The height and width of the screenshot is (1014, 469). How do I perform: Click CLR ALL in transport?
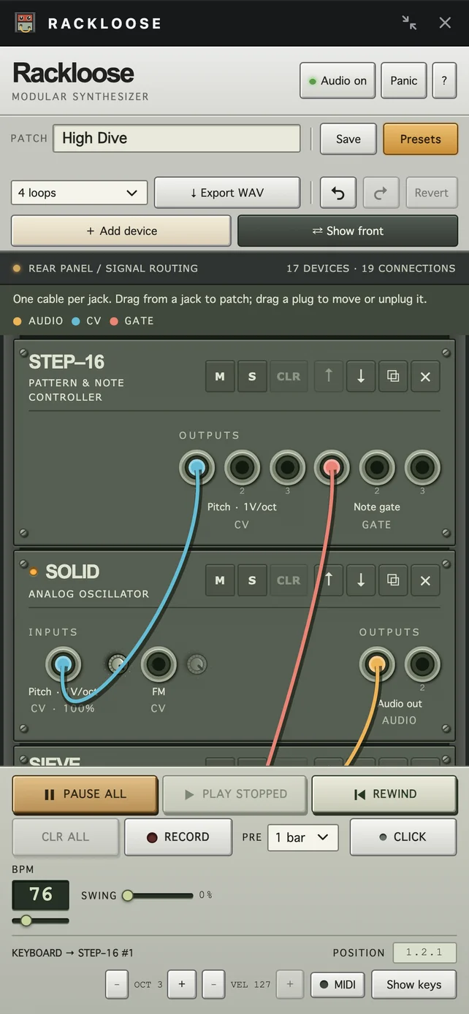[x=66, y=837]
